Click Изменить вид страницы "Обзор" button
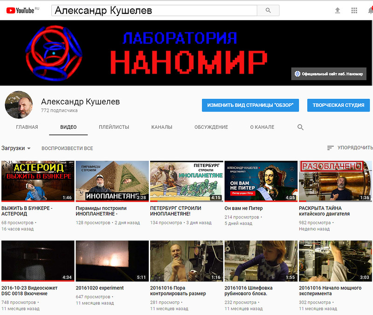The width and height of the screenshot is (373, 315). pos(250,105)
